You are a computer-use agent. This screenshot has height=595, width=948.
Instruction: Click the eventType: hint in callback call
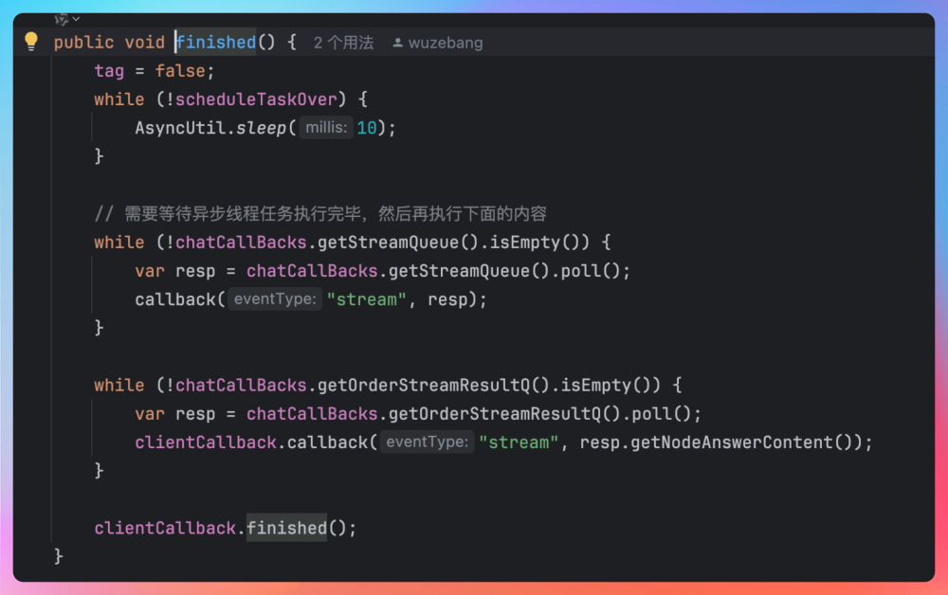277,299
